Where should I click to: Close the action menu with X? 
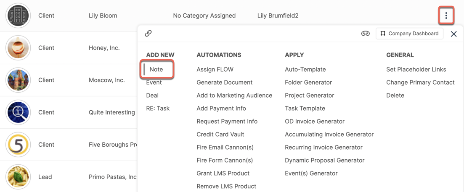[453, 34]
